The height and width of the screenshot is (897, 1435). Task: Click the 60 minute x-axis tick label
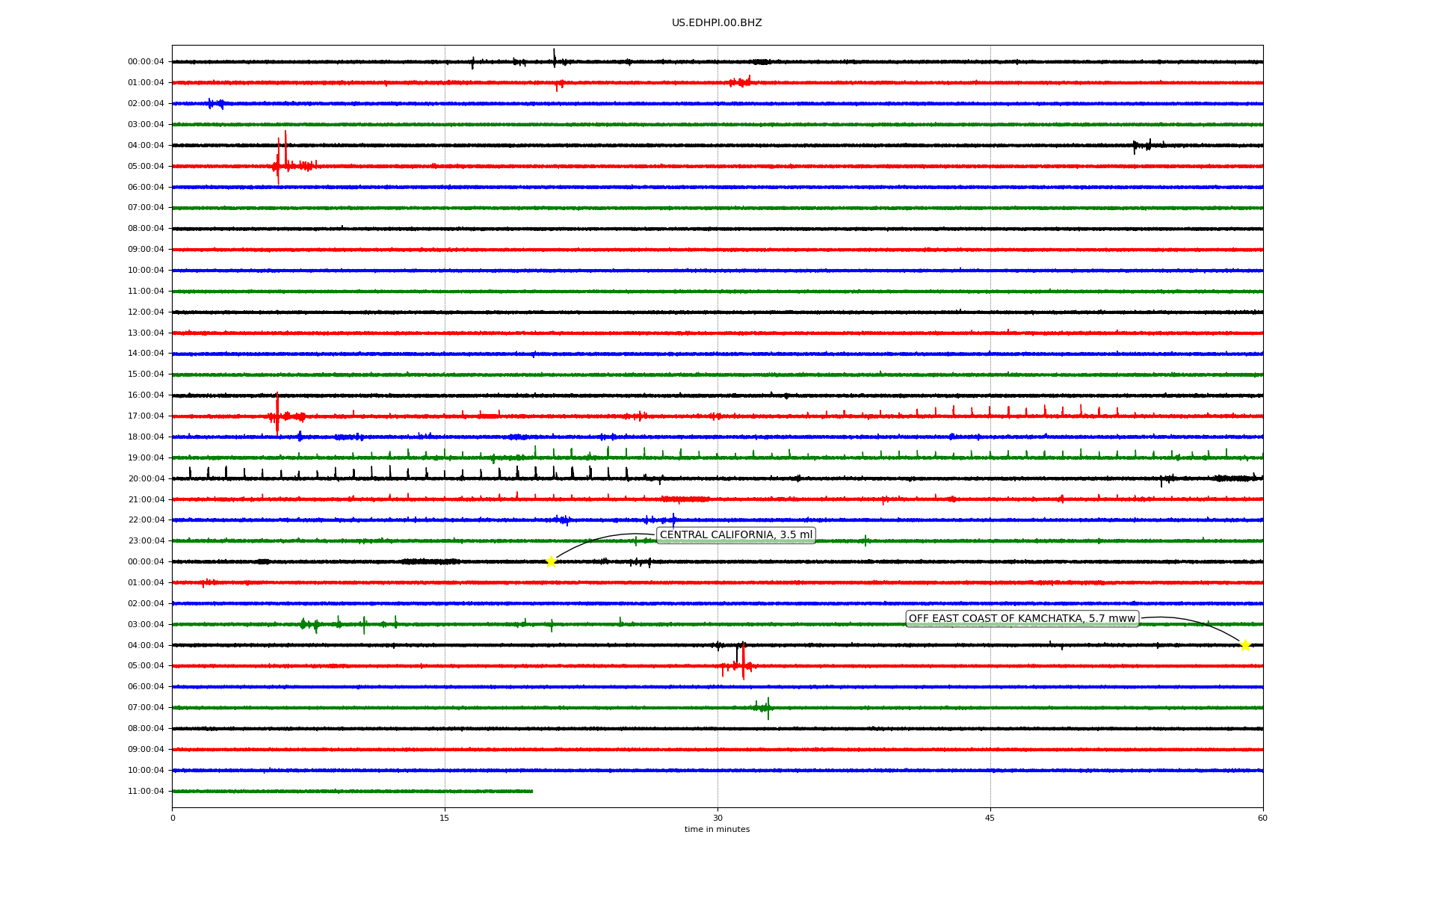(x=1262, y=818)
